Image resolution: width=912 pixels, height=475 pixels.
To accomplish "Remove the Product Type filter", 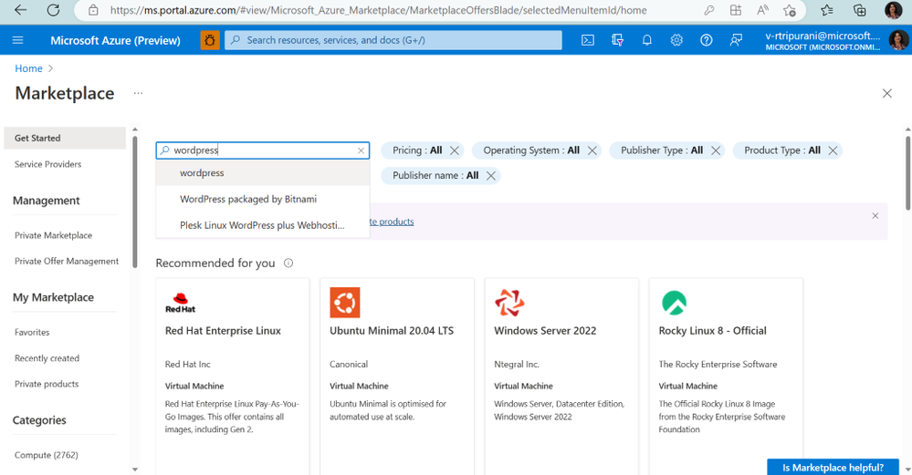I will point(833,150).
